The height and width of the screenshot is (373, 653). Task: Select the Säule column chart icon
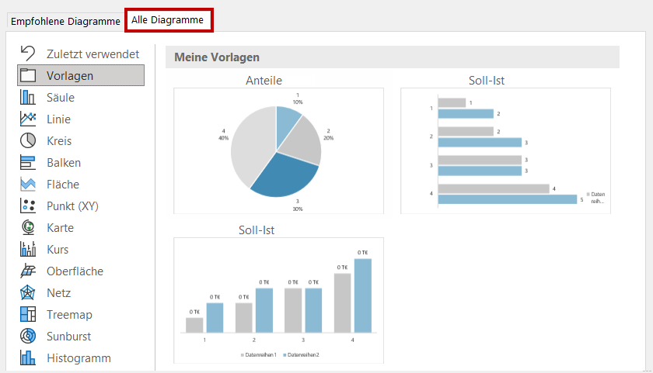pos(28,98)
